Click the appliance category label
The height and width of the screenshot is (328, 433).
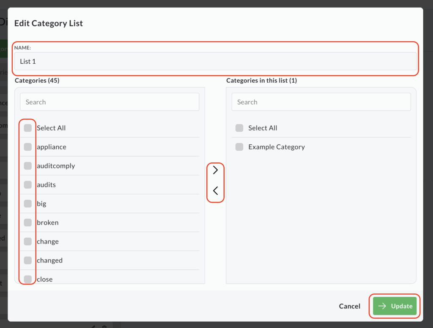click(52, 147)
